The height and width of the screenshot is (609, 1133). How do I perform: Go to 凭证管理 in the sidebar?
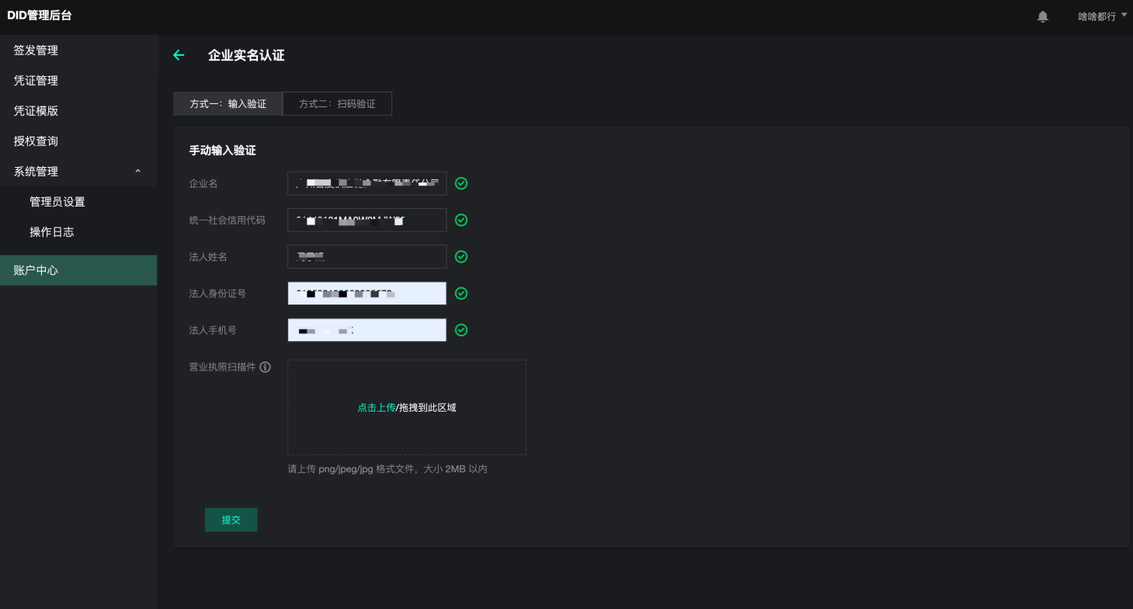[x=36, y=81]
